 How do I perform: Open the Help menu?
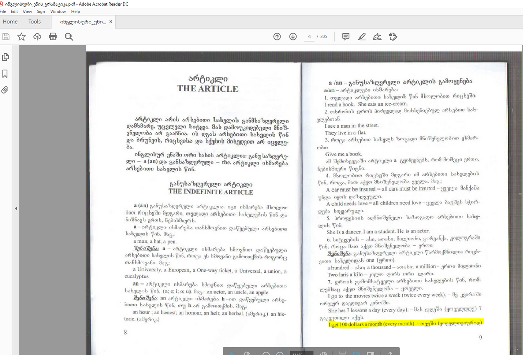(x=76, y=11)
